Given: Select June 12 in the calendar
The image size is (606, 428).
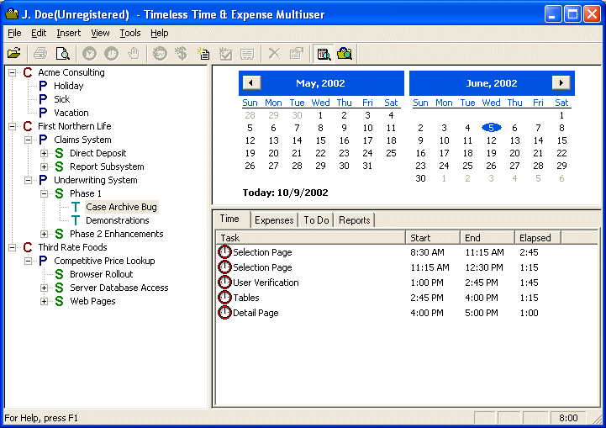Looking at the screenshot, I should (x=491, y=140).
